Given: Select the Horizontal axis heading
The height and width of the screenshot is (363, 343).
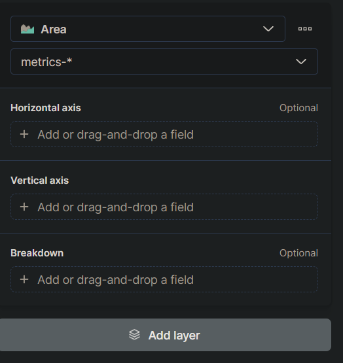Looking at the screenshot, I should click(46, 108).
